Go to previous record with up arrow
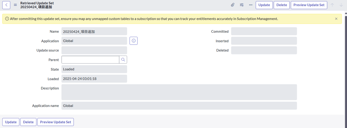Viewport: 347px width, 128px height. click(x=332, y=5)
